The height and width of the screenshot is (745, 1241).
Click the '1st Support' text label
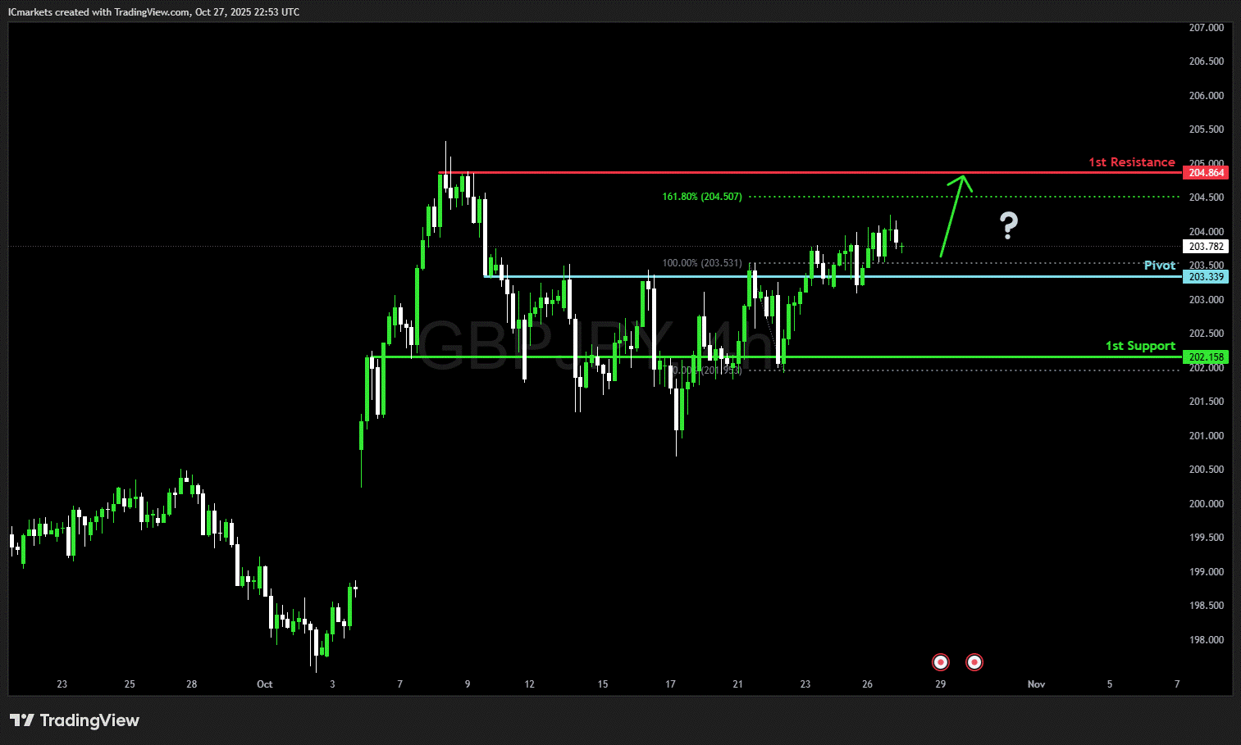pos(1140,346)
